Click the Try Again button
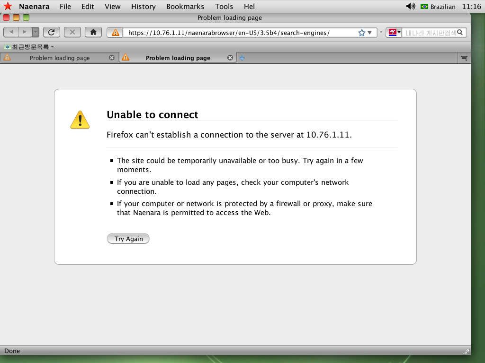 pyautogui.click(x=128, y=239)
